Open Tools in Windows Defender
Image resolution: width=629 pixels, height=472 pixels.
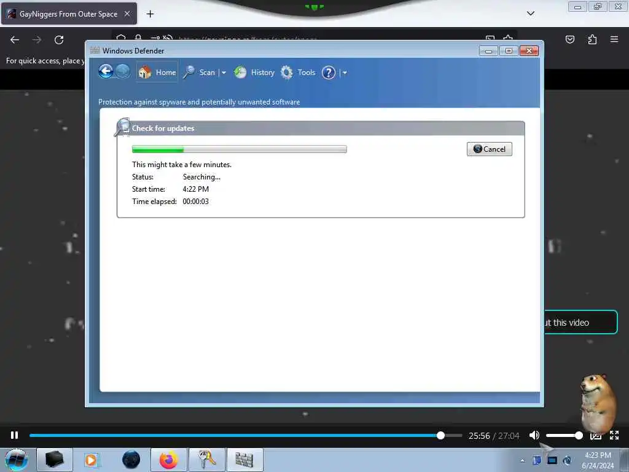tap(298, 73)
